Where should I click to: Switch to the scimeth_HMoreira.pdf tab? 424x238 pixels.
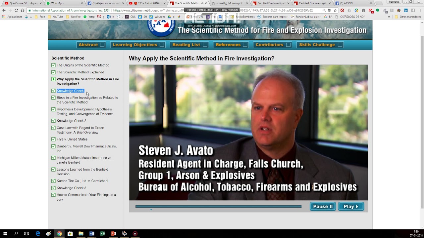[230, 3]
